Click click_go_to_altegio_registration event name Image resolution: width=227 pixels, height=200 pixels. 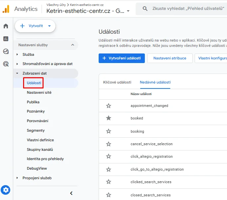coord(157,169)
